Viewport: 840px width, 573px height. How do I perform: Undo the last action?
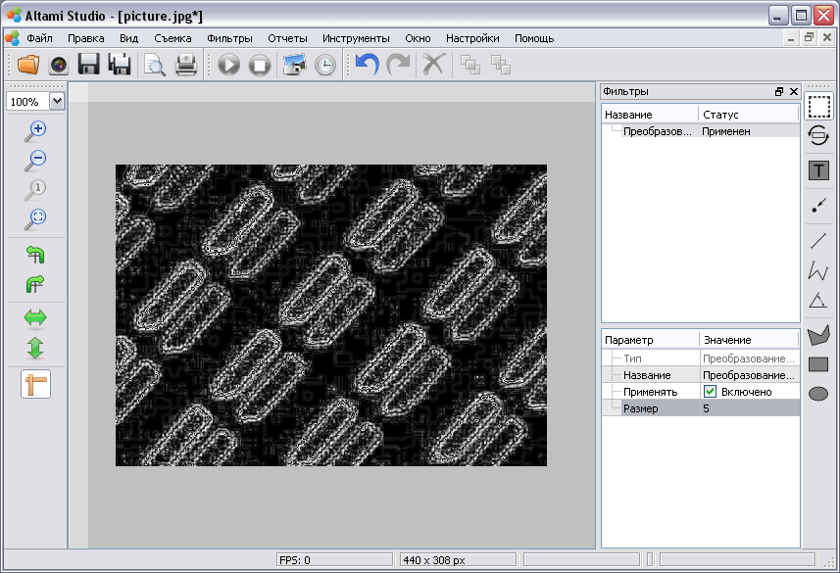point(367,65)
